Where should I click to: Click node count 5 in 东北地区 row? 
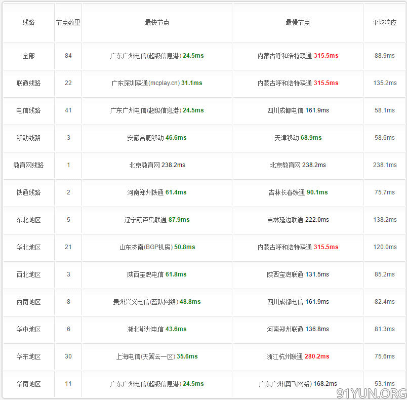68,220
